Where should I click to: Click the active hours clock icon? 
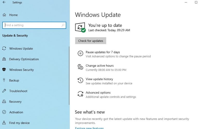pos(80,67)
